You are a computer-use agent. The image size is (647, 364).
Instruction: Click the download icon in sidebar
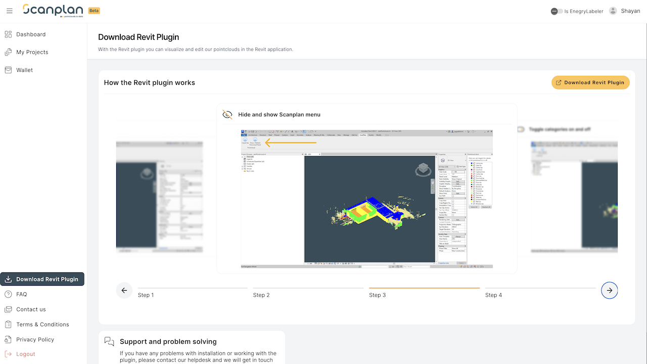pos(8,279)
